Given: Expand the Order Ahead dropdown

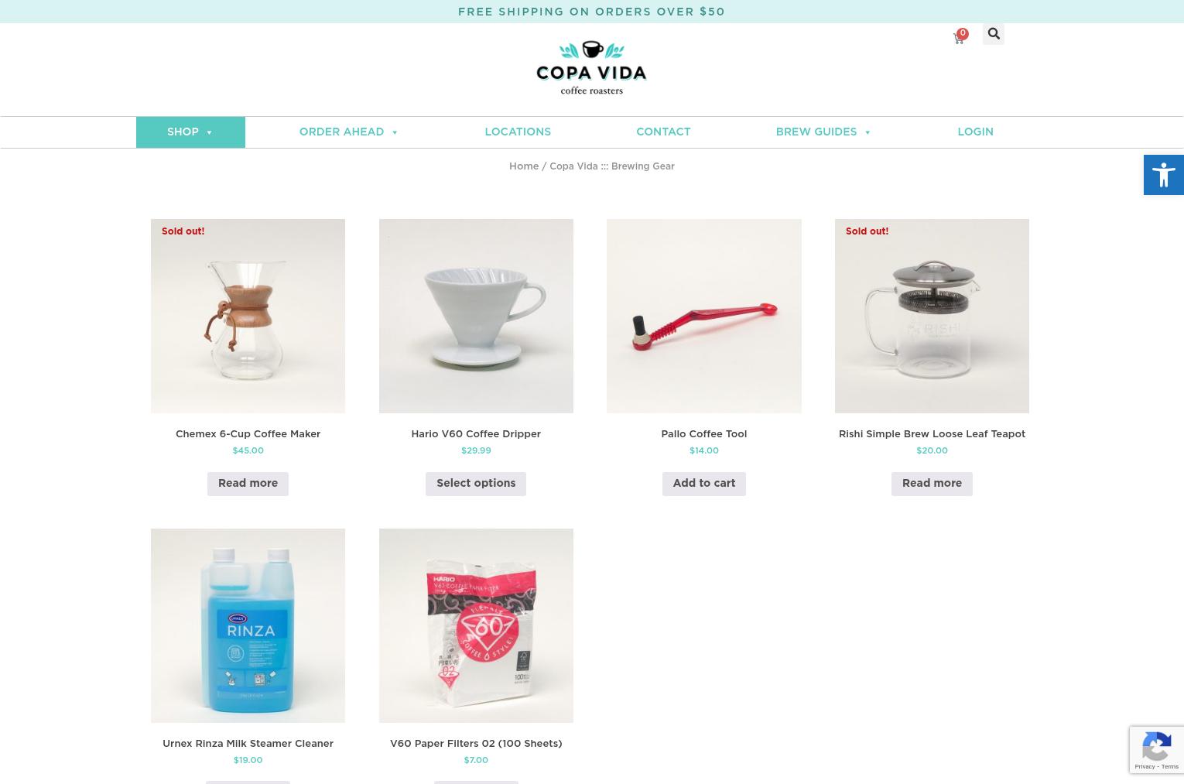Looking at the screenshot, I should [x=349, y=132].
